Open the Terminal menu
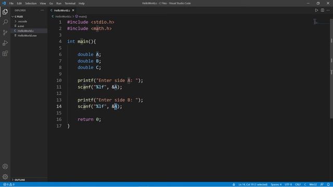 [x=70, y=3]
